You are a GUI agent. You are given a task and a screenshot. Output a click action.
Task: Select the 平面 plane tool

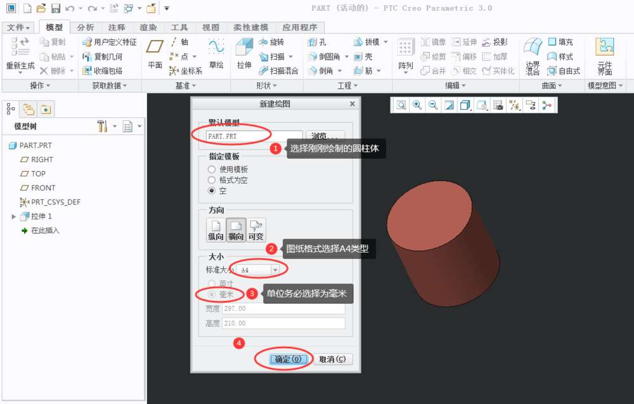pyautogui.click(x=155, y=54)
